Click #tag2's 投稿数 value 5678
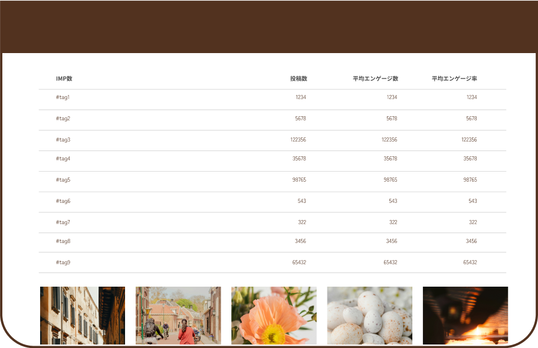 click(x=301, y=119)
